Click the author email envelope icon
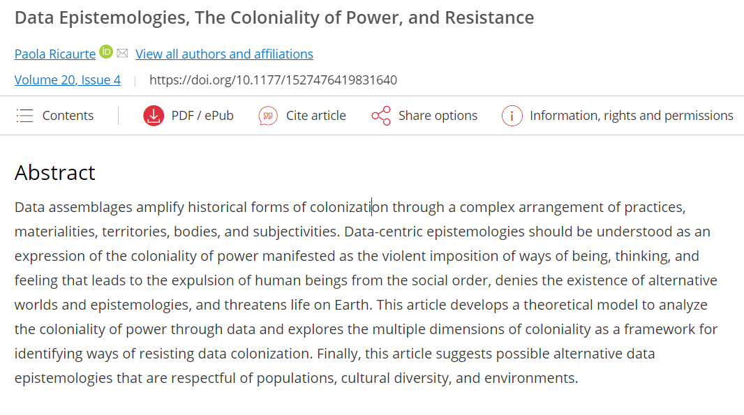 [x=123, y=53]
